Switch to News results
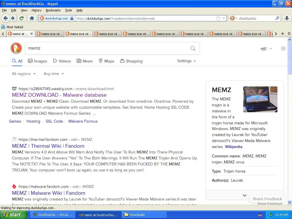The image size is (292, 219). click(85, 61)
